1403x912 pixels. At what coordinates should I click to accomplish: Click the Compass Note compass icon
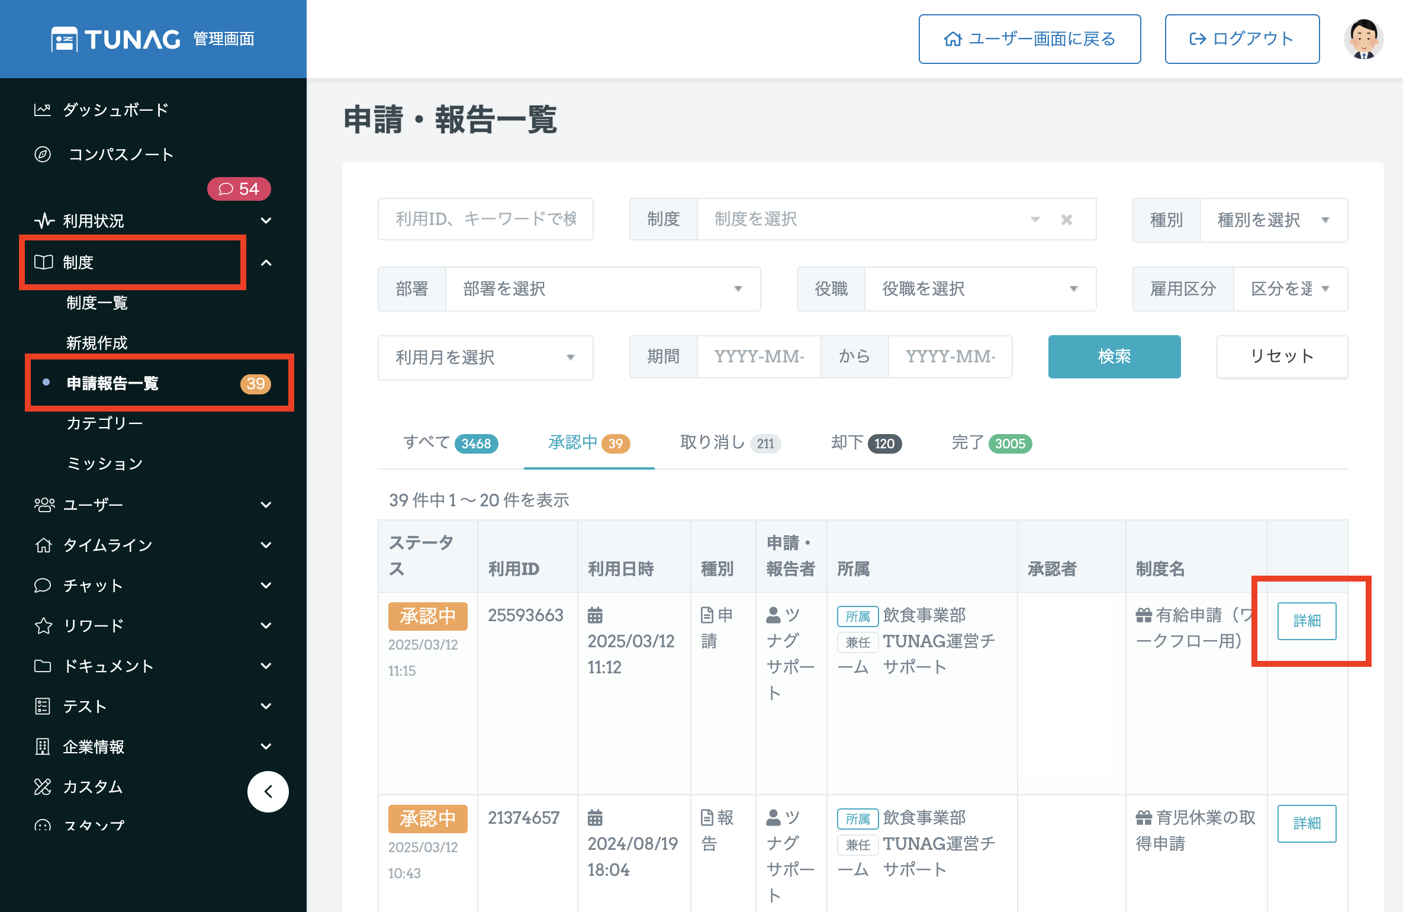[x=43, y=155]
